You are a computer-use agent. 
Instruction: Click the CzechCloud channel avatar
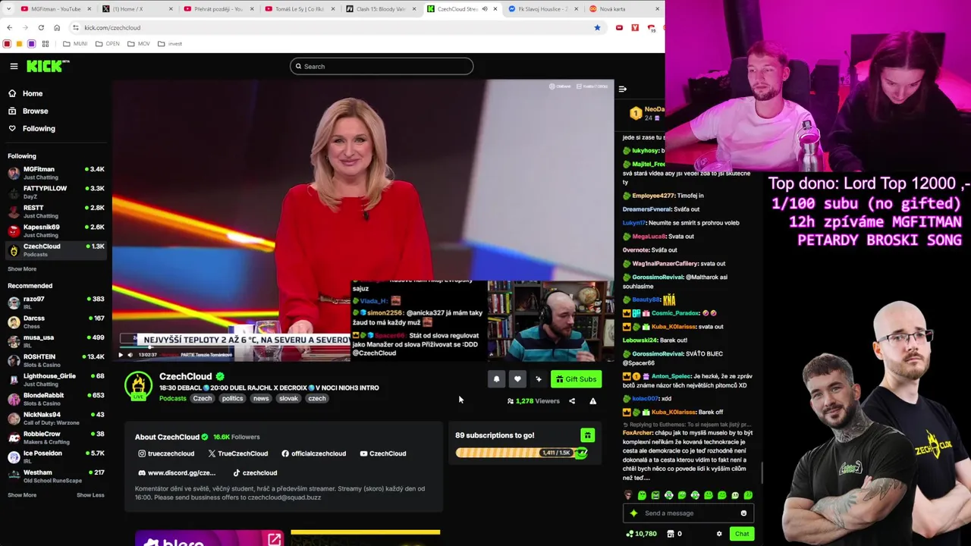138,386
